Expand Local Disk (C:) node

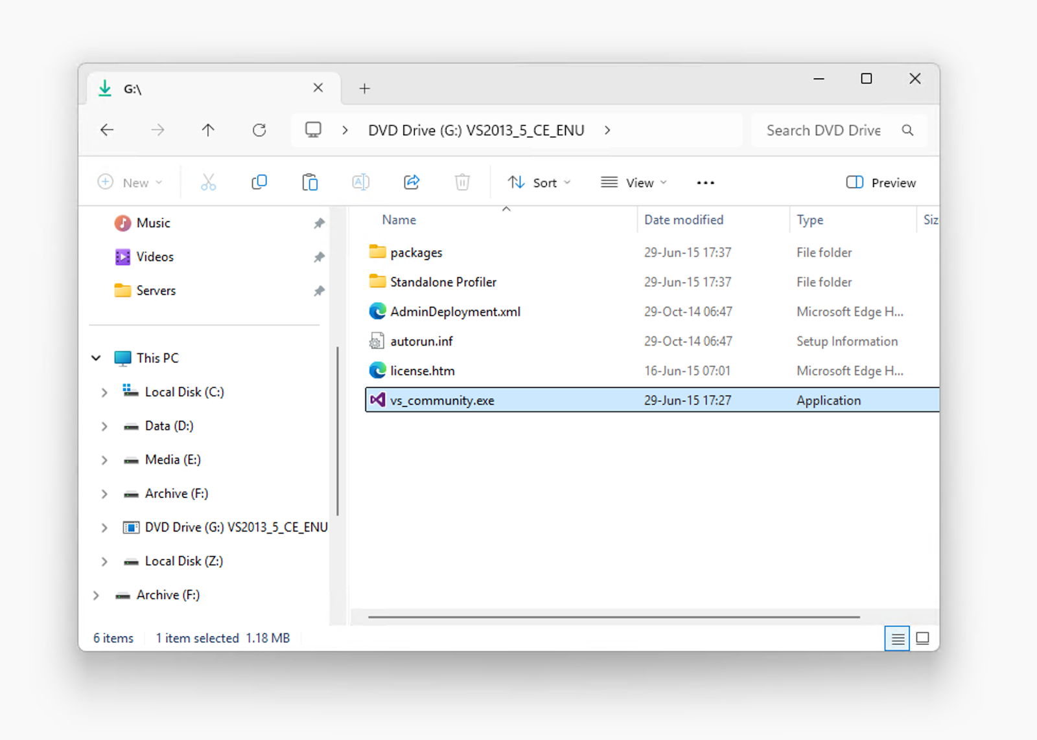tap(104, 392)
